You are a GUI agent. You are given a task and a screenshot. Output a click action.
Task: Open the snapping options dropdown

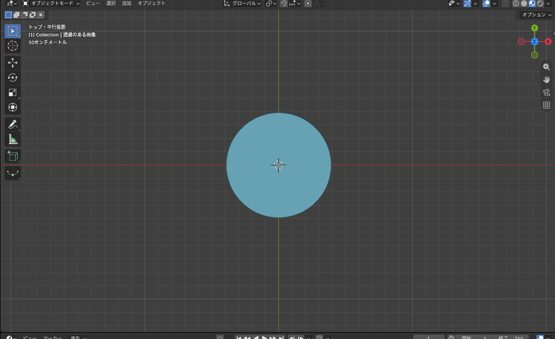[295, 3]
